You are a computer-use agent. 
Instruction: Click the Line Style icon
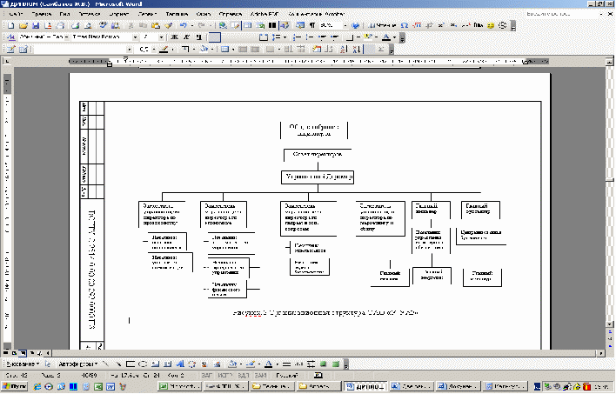point(287,364)
